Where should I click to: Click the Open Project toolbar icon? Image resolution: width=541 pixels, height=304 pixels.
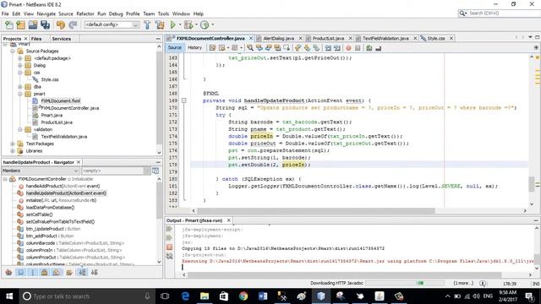point(33,24)
